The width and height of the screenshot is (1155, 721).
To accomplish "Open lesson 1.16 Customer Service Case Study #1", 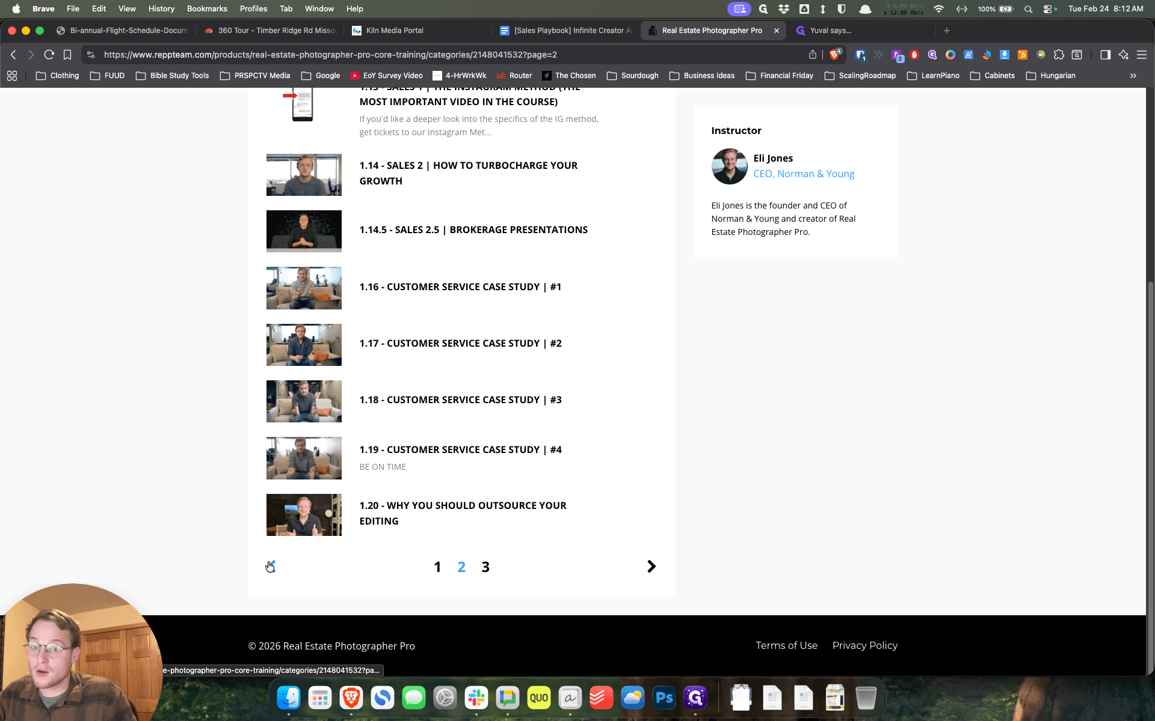I will point(460,287).
